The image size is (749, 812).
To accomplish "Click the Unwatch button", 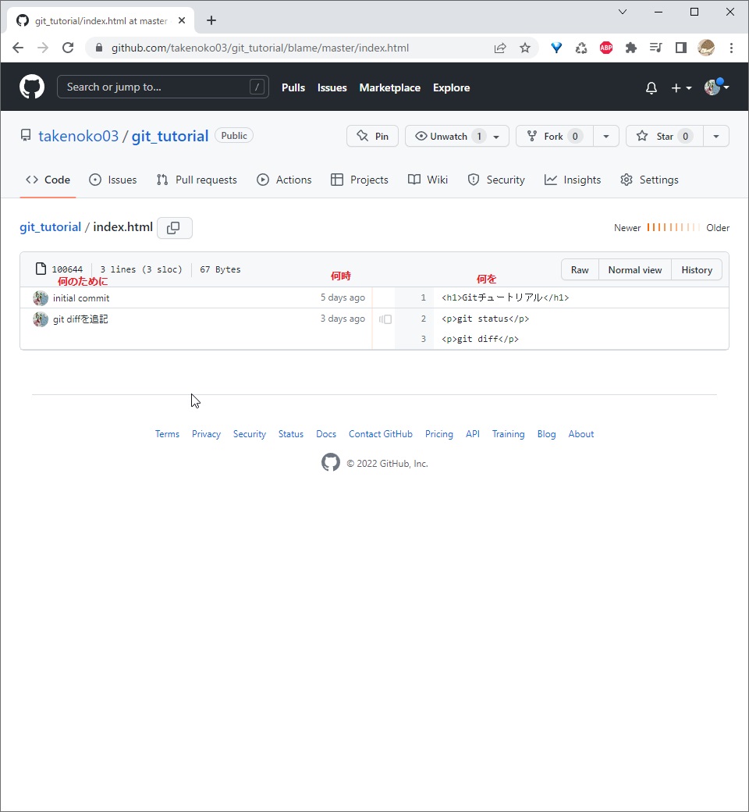I will 457,136.
